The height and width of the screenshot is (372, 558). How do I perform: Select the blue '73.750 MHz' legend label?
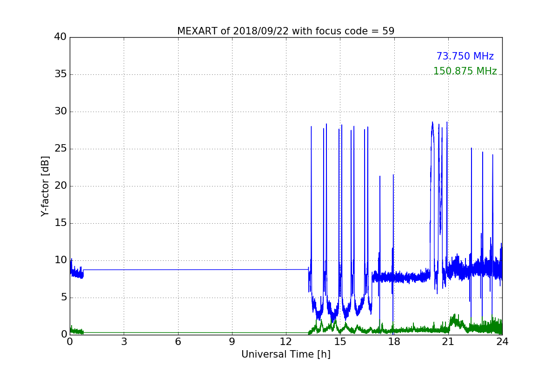[x=465, y=56]
